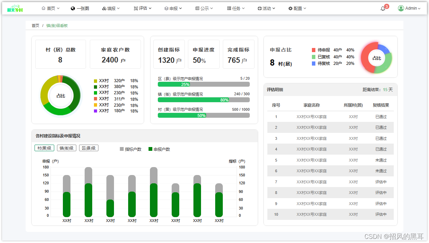Image resolution: width=429 pixels, height=243 pixels.
Task: Open the 配置 navigation label
Action: point(298,8)
